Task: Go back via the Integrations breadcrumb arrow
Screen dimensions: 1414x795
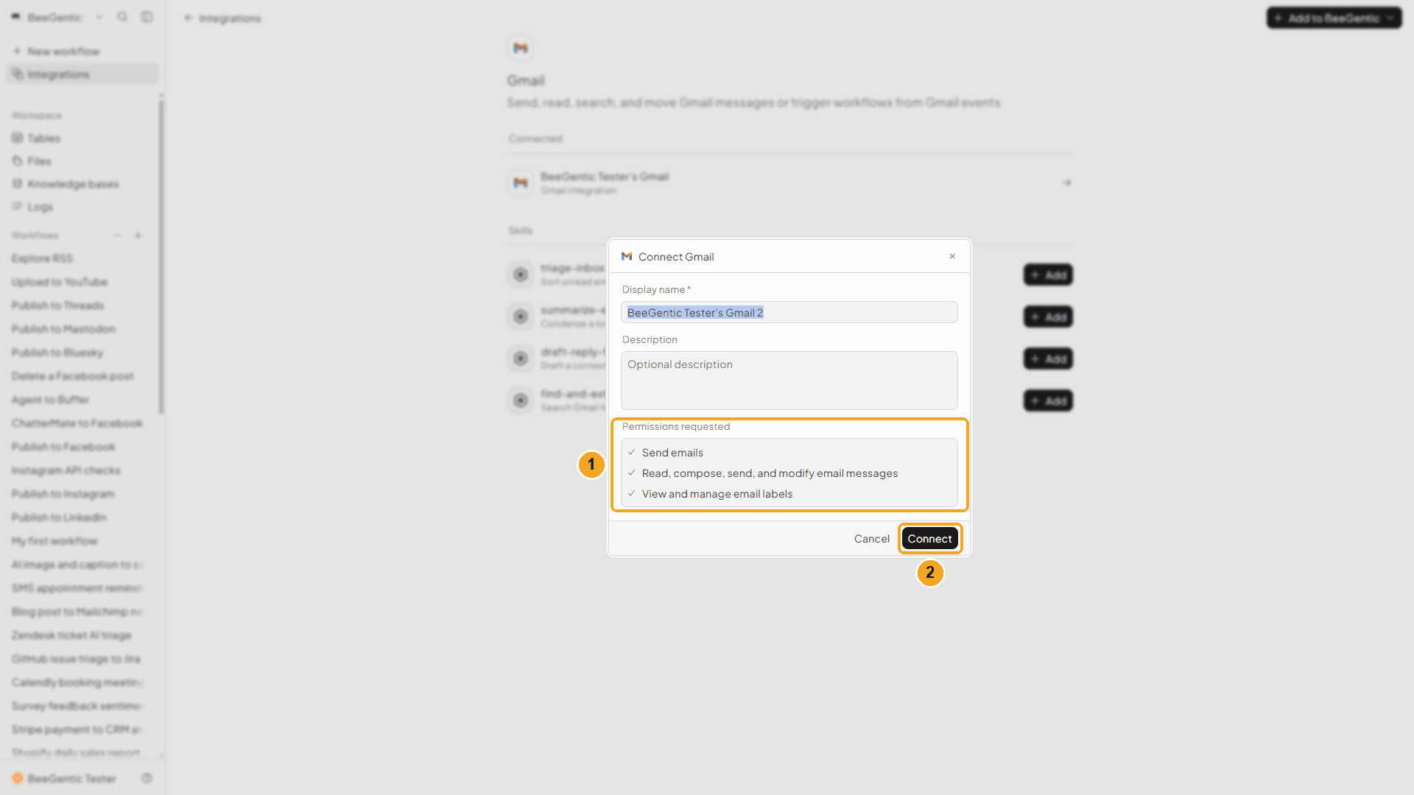Action: [x=188, y=18]
